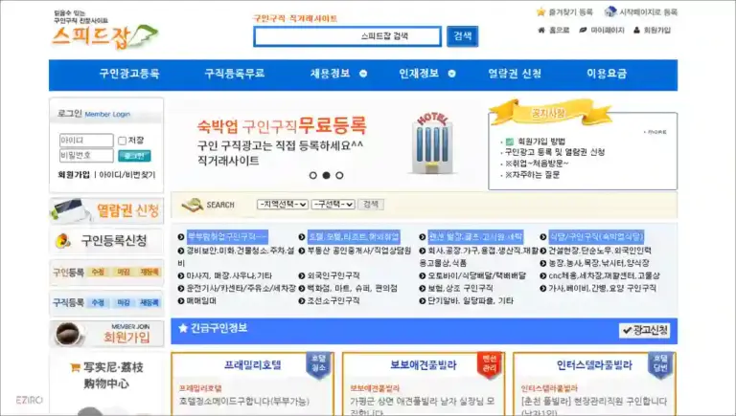Open the 구선택 district dropdown
Viewport: 736px width, 416px height.
pyautogui.click(x=333, y=205)
